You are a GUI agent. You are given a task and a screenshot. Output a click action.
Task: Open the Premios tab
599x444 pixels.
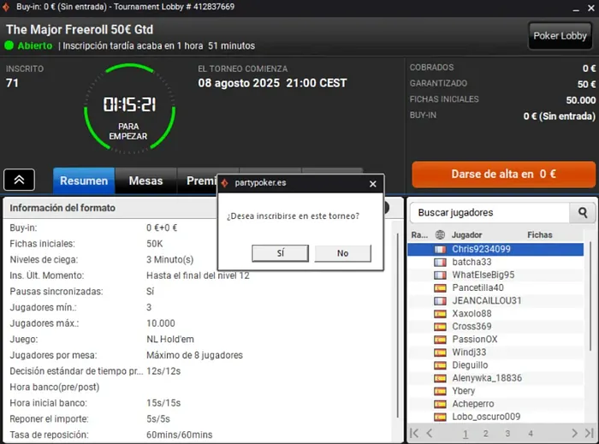coord(198,181)
